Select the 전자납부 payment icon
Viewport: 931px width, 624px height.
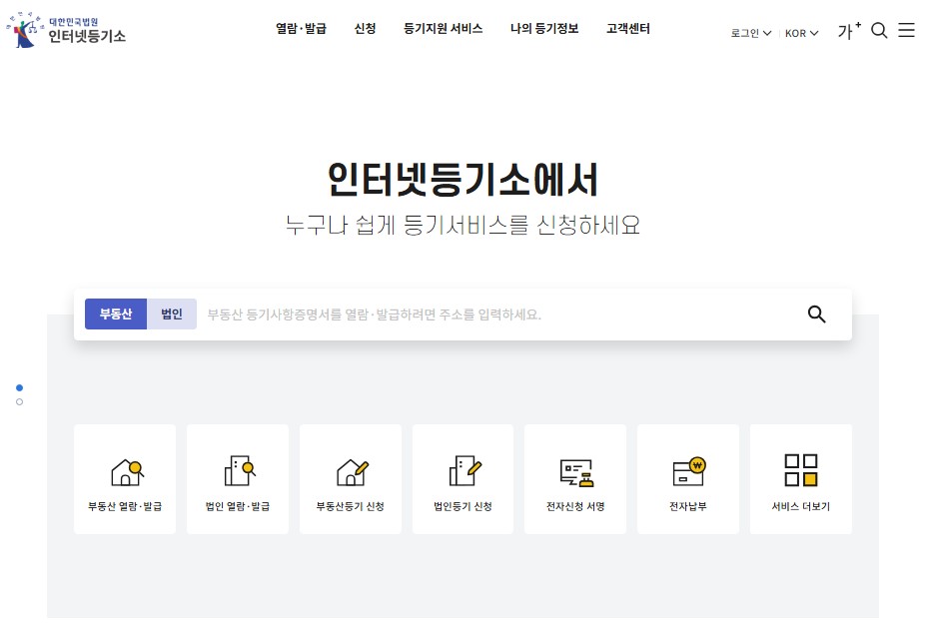pyautogui.click(x=687, y=478)
